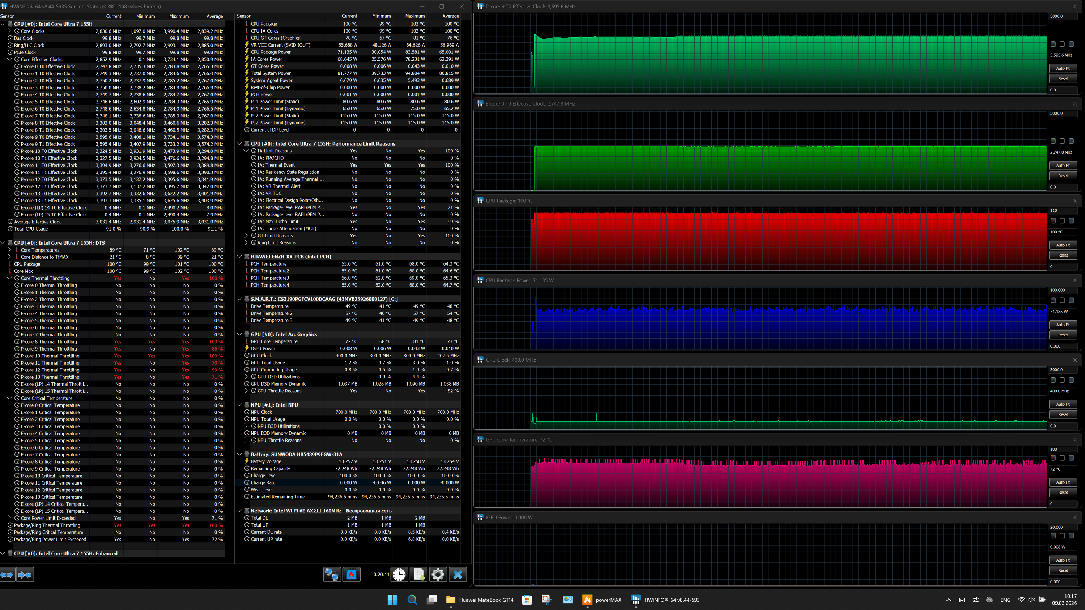Expand the GT Limit Reasons row
The image size is (1085, 610).
pos(246,236)
